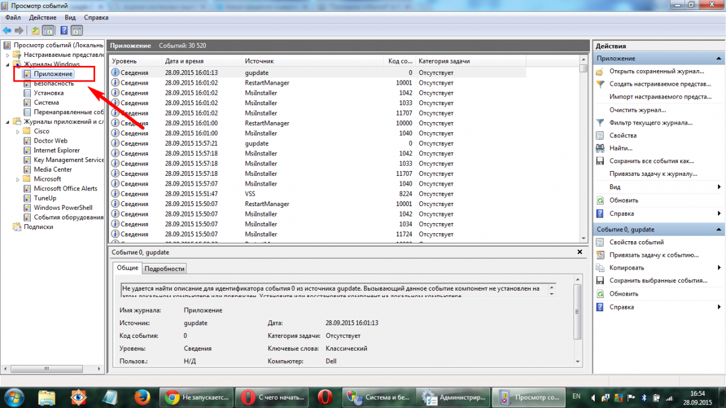Collapse the Журналы Windows node
Viewport: 726px width, 408px height.
coord(8,64)
